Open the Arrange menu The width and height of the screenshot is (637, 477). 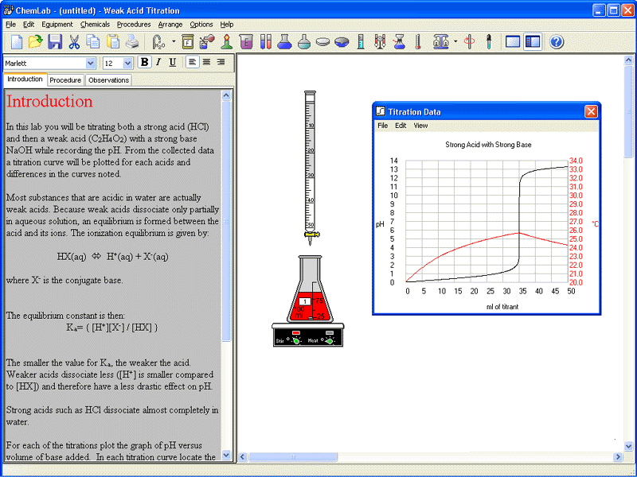tap(170, 25)
